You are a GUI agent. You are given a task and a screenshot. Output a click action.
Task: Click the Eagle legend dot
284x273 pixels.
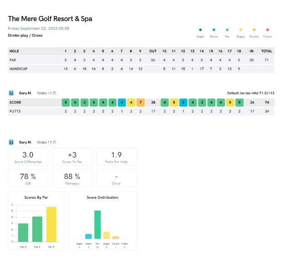(200, 30)
